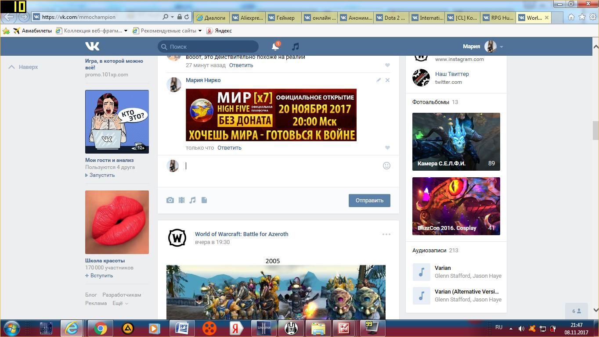The image size is (599, 337).
Task: Launch Google Chrome from the taskbar
Action: 100,328
